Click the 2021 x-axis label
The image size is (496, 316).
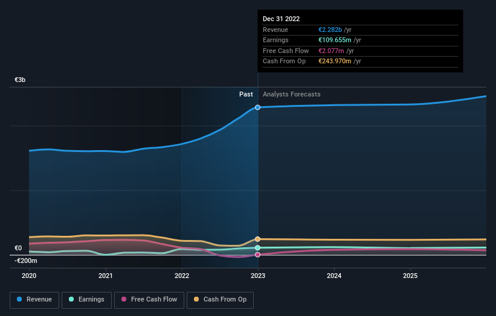tap(105, 276)
